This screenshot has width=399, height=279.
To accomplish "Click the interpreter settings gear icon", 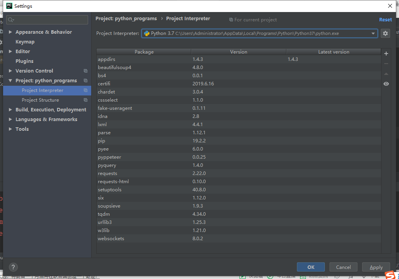I will (x=385, y=33).
